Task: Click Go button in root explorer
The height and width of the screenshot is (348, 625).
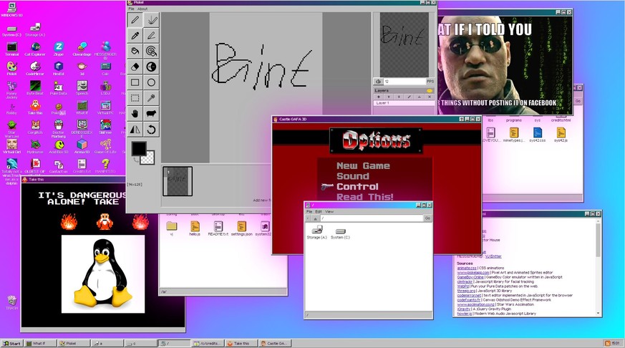Action: [x=427, y=218]
